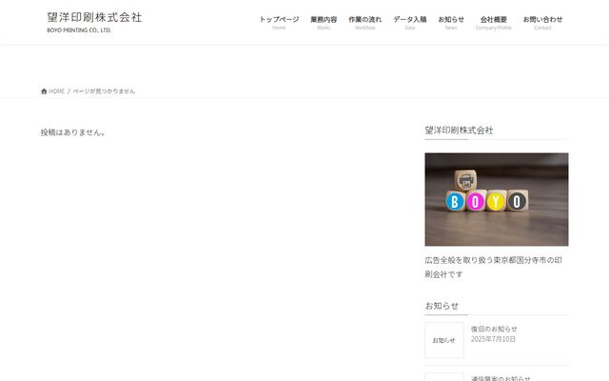The image size is (609, 381).
Task: Open the 業務内容 Works menu item
Action: tap(324, 23)
